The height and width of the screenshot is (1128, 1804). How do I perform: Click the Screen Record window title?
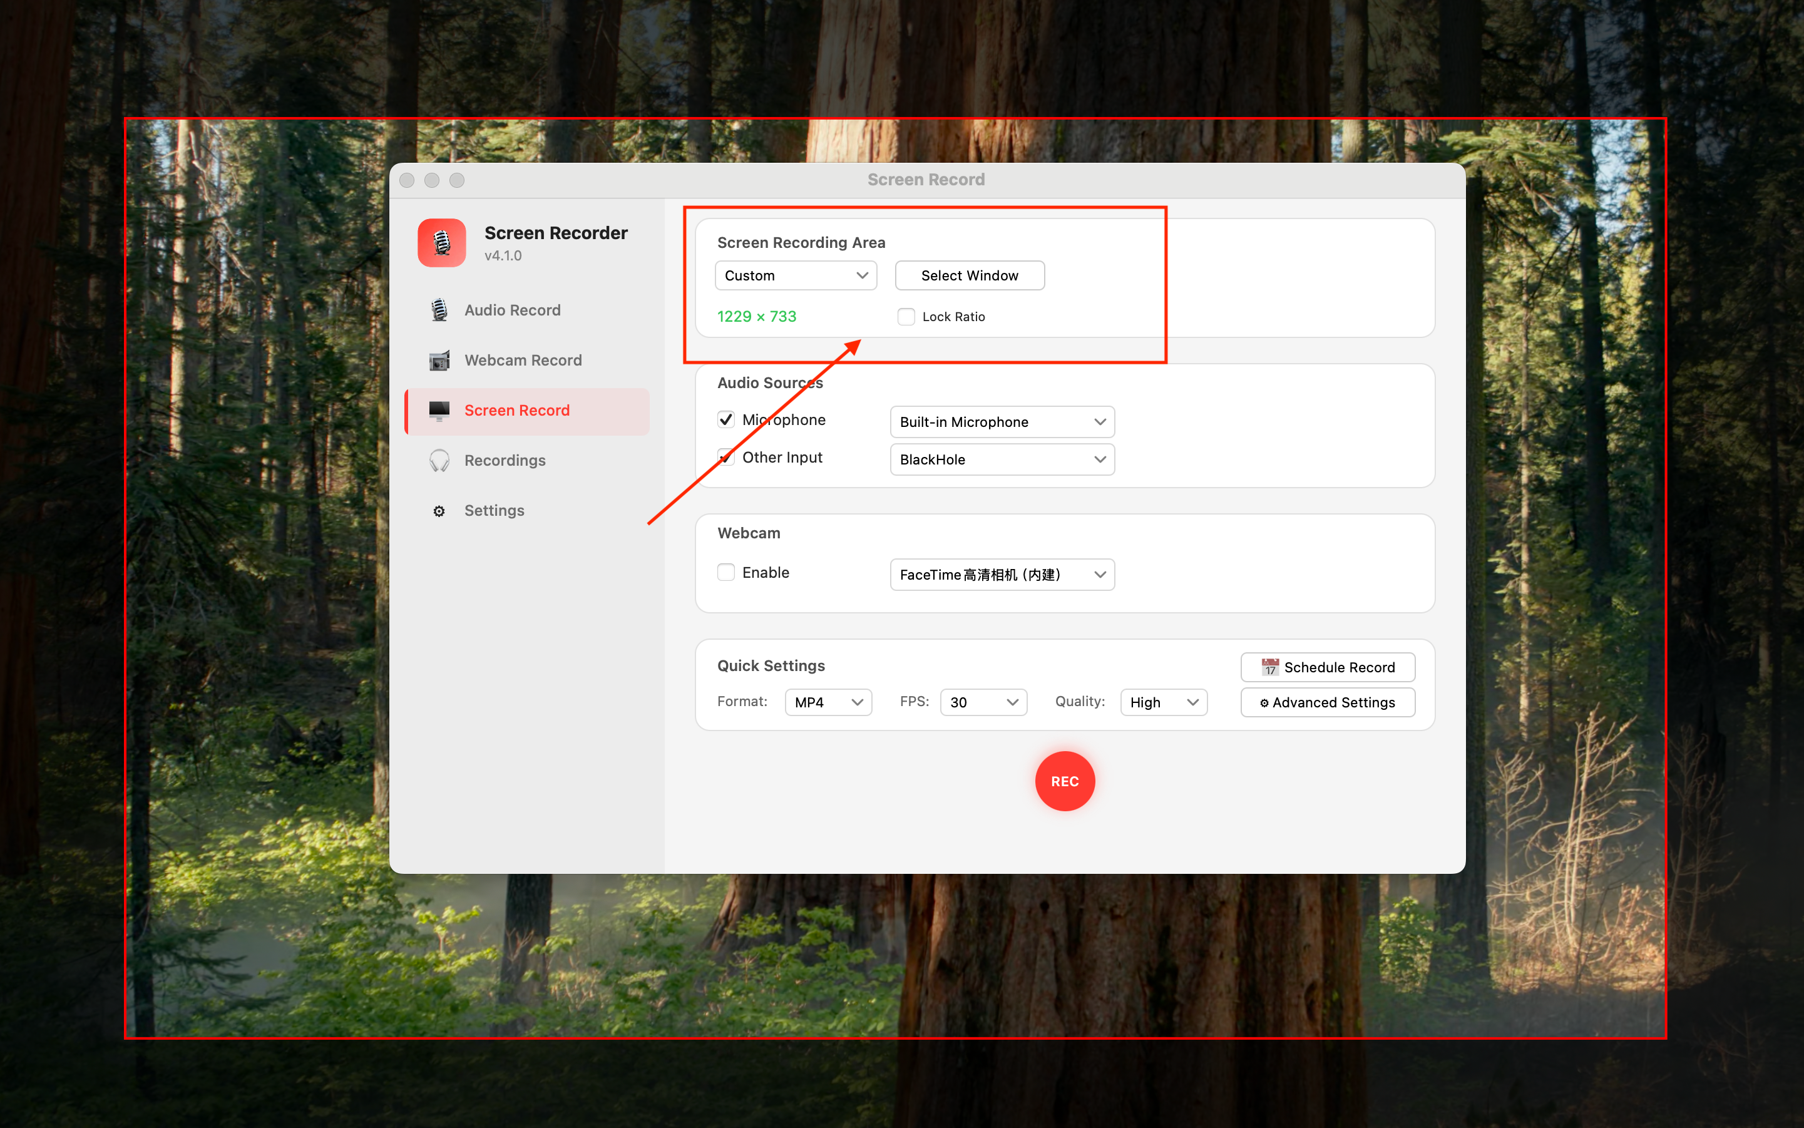pos(926,180)
